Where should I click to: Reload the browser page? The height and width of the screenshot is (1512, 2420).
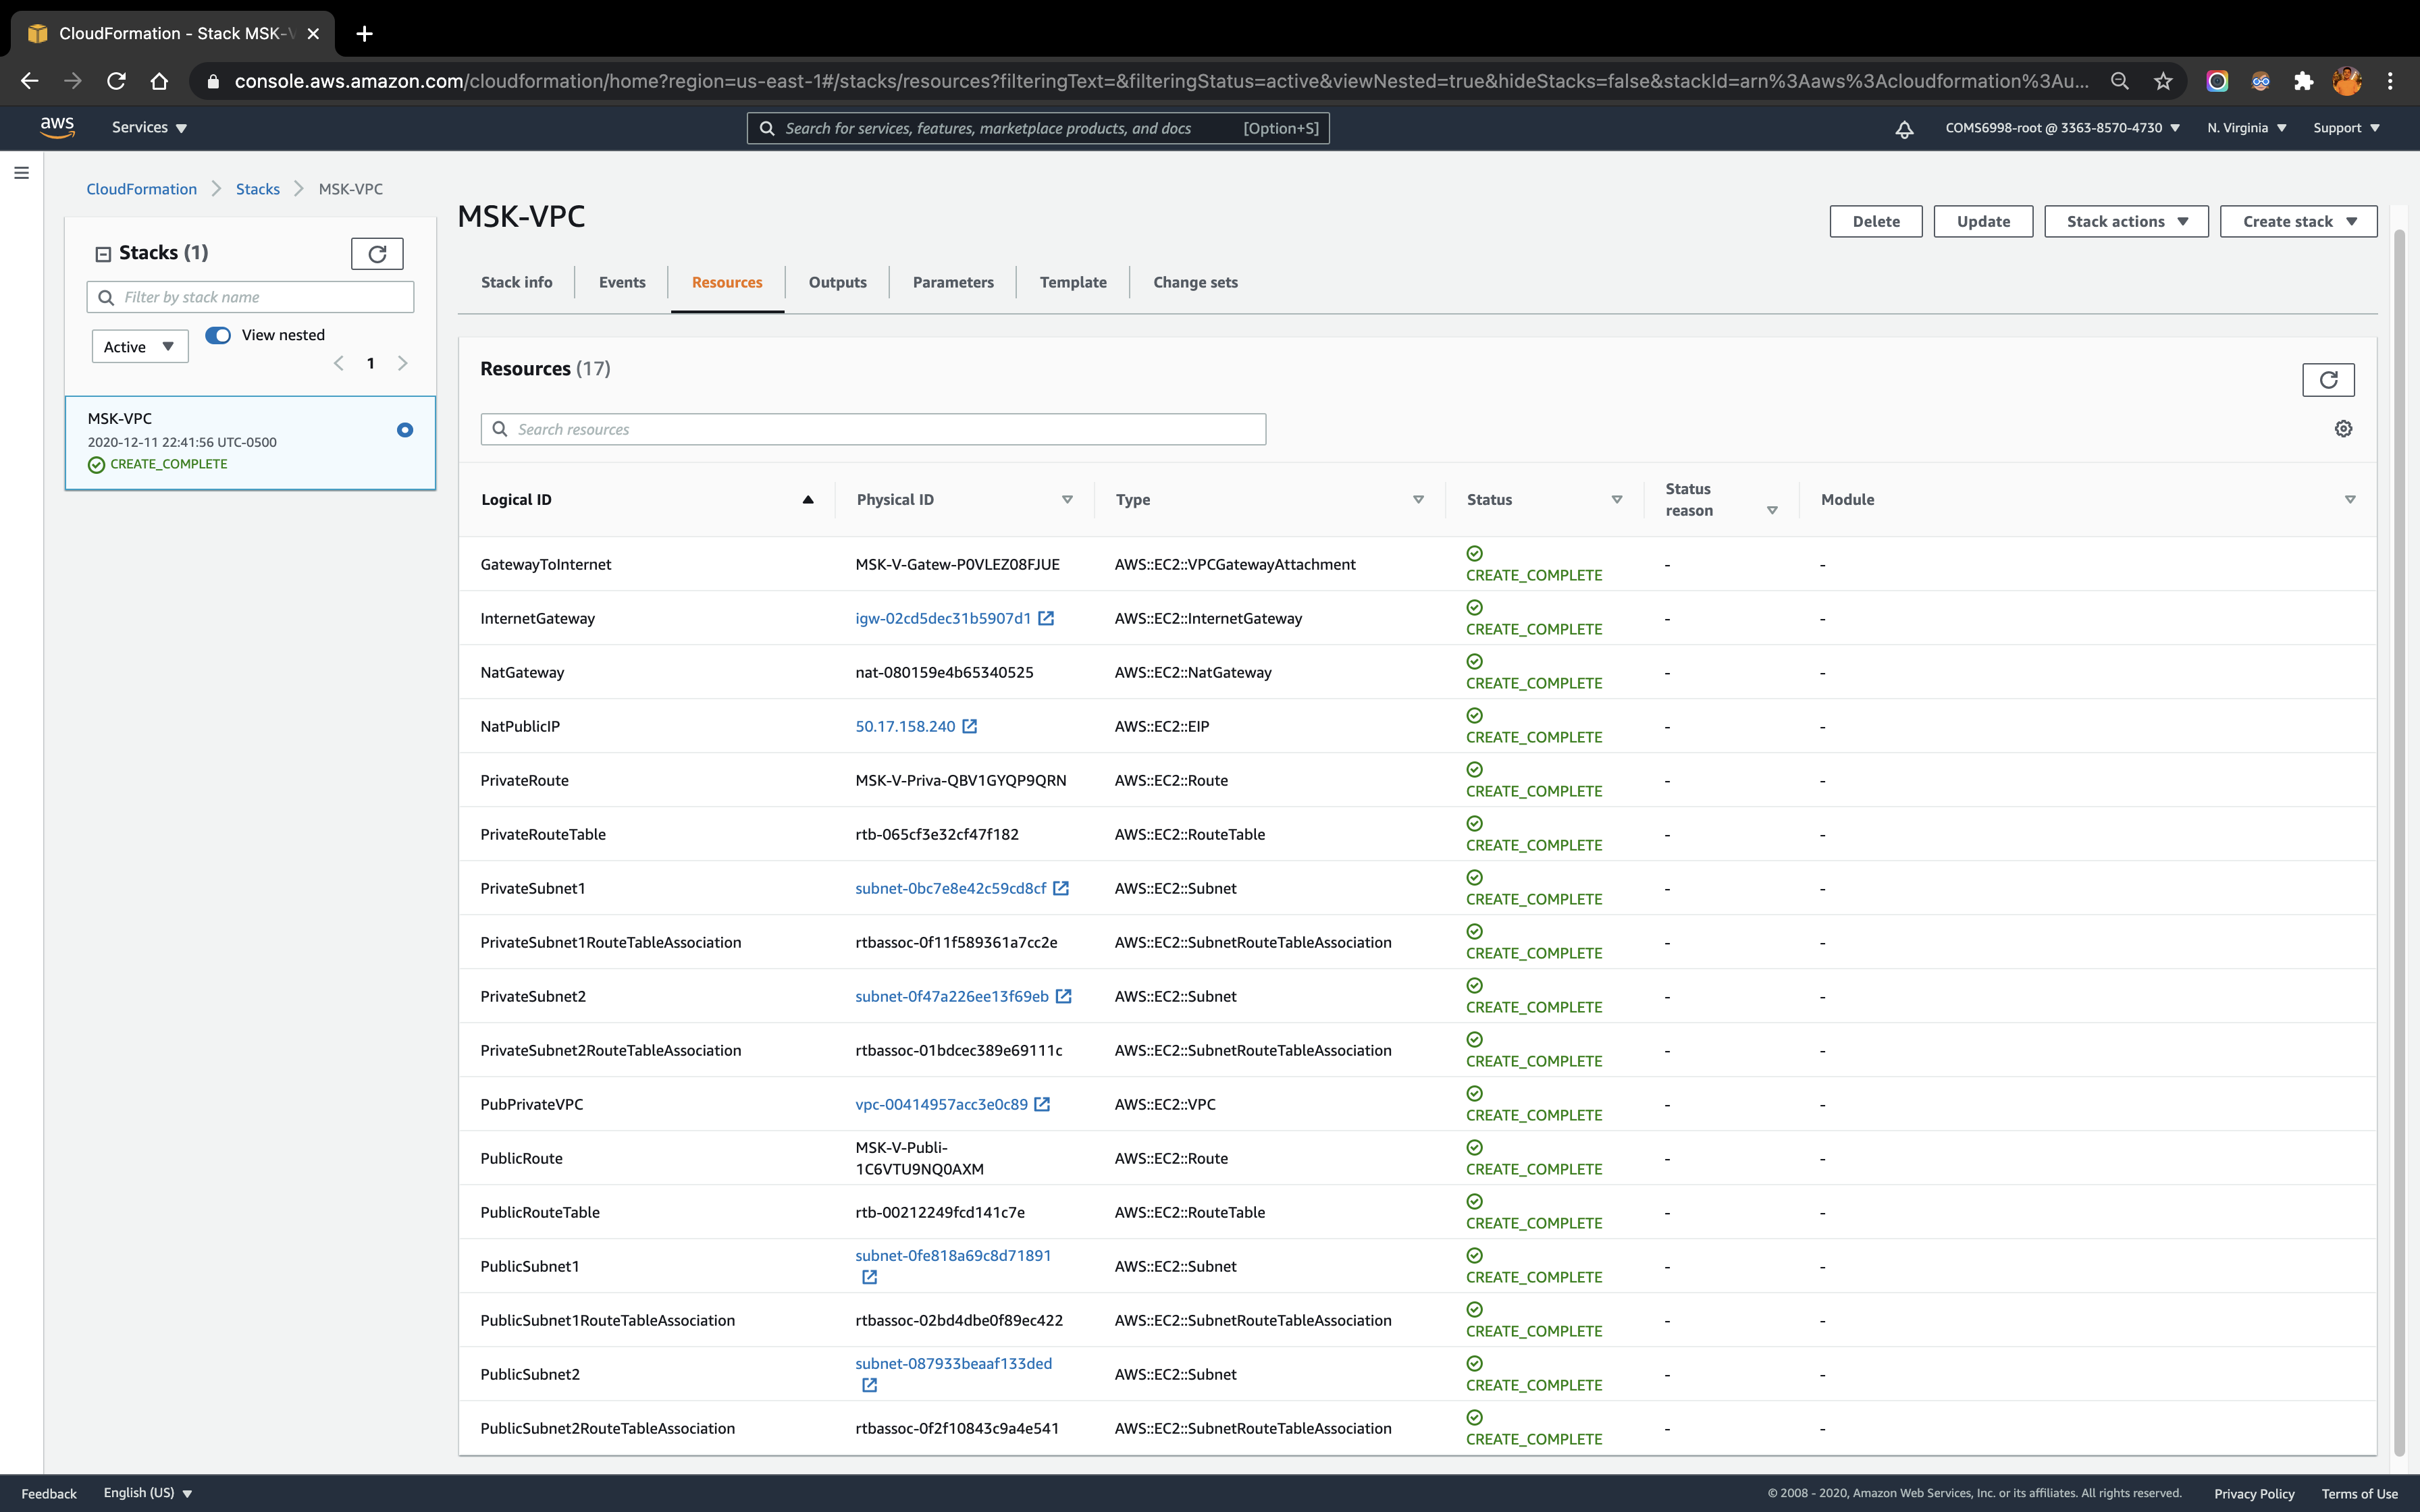tap(116, 81)
